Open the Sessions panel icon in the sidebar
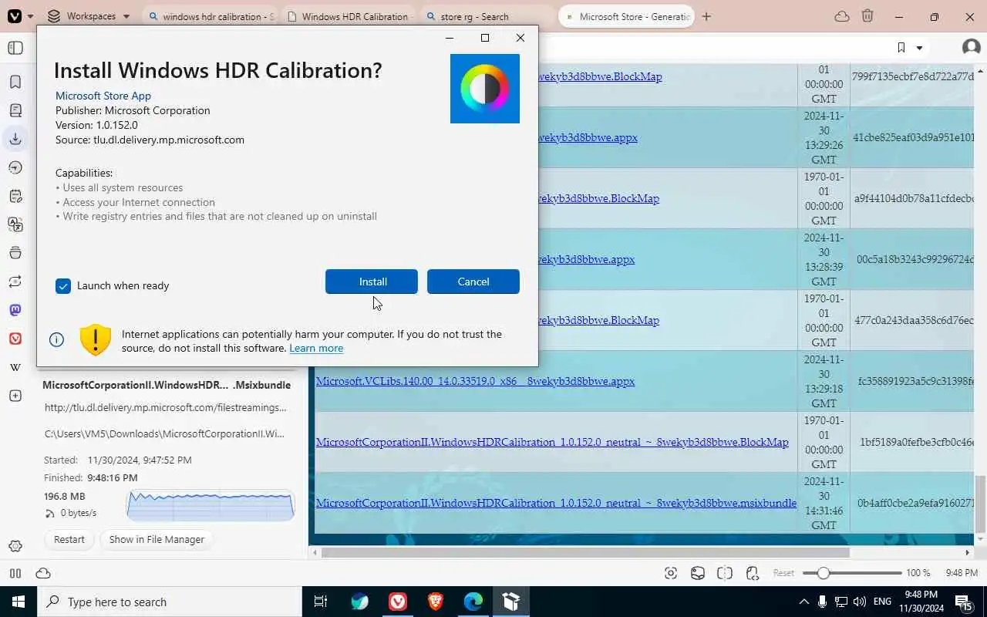Viewport: 987px width, 617px height. point(15,282)
